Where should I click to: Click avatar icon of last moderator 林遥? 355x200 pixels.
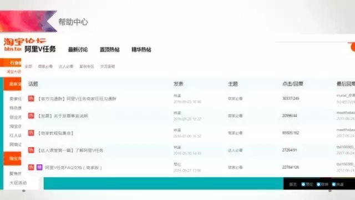tap(334, 184)
